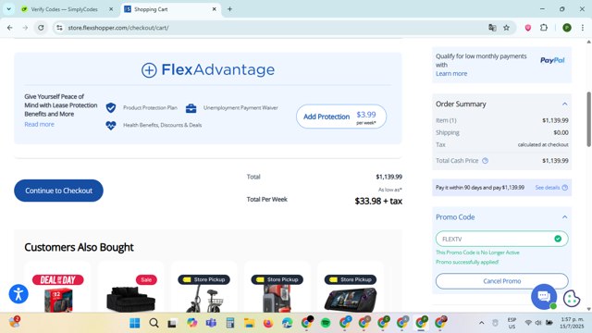Open taskbar Search
Viewport: 592px width, 333px height.
(154, 323)
